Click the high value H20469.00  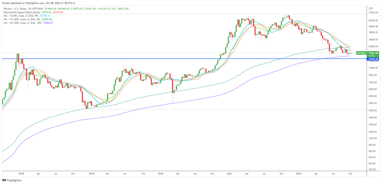coord(64,9)
